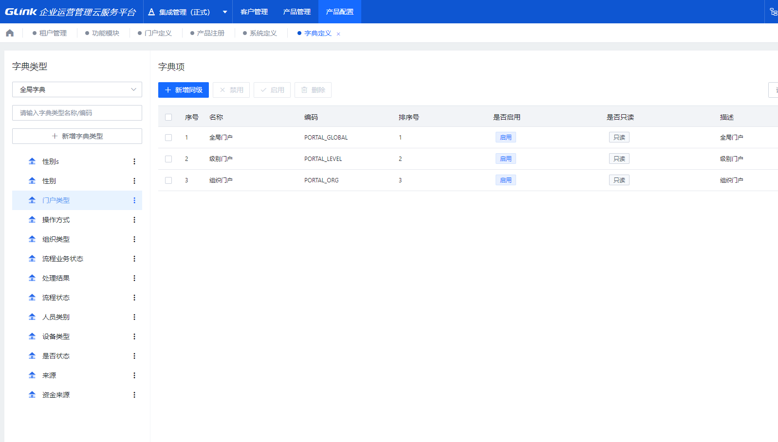Check the row for 级别门户
The width and height of the screenshot is (778, 442).
click(168, 159)
